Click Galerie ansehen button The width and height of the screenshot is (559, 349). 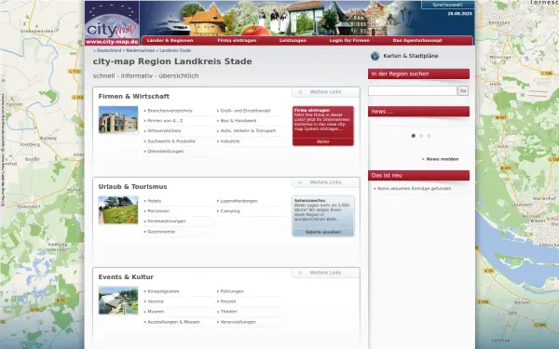pos(323,232)
